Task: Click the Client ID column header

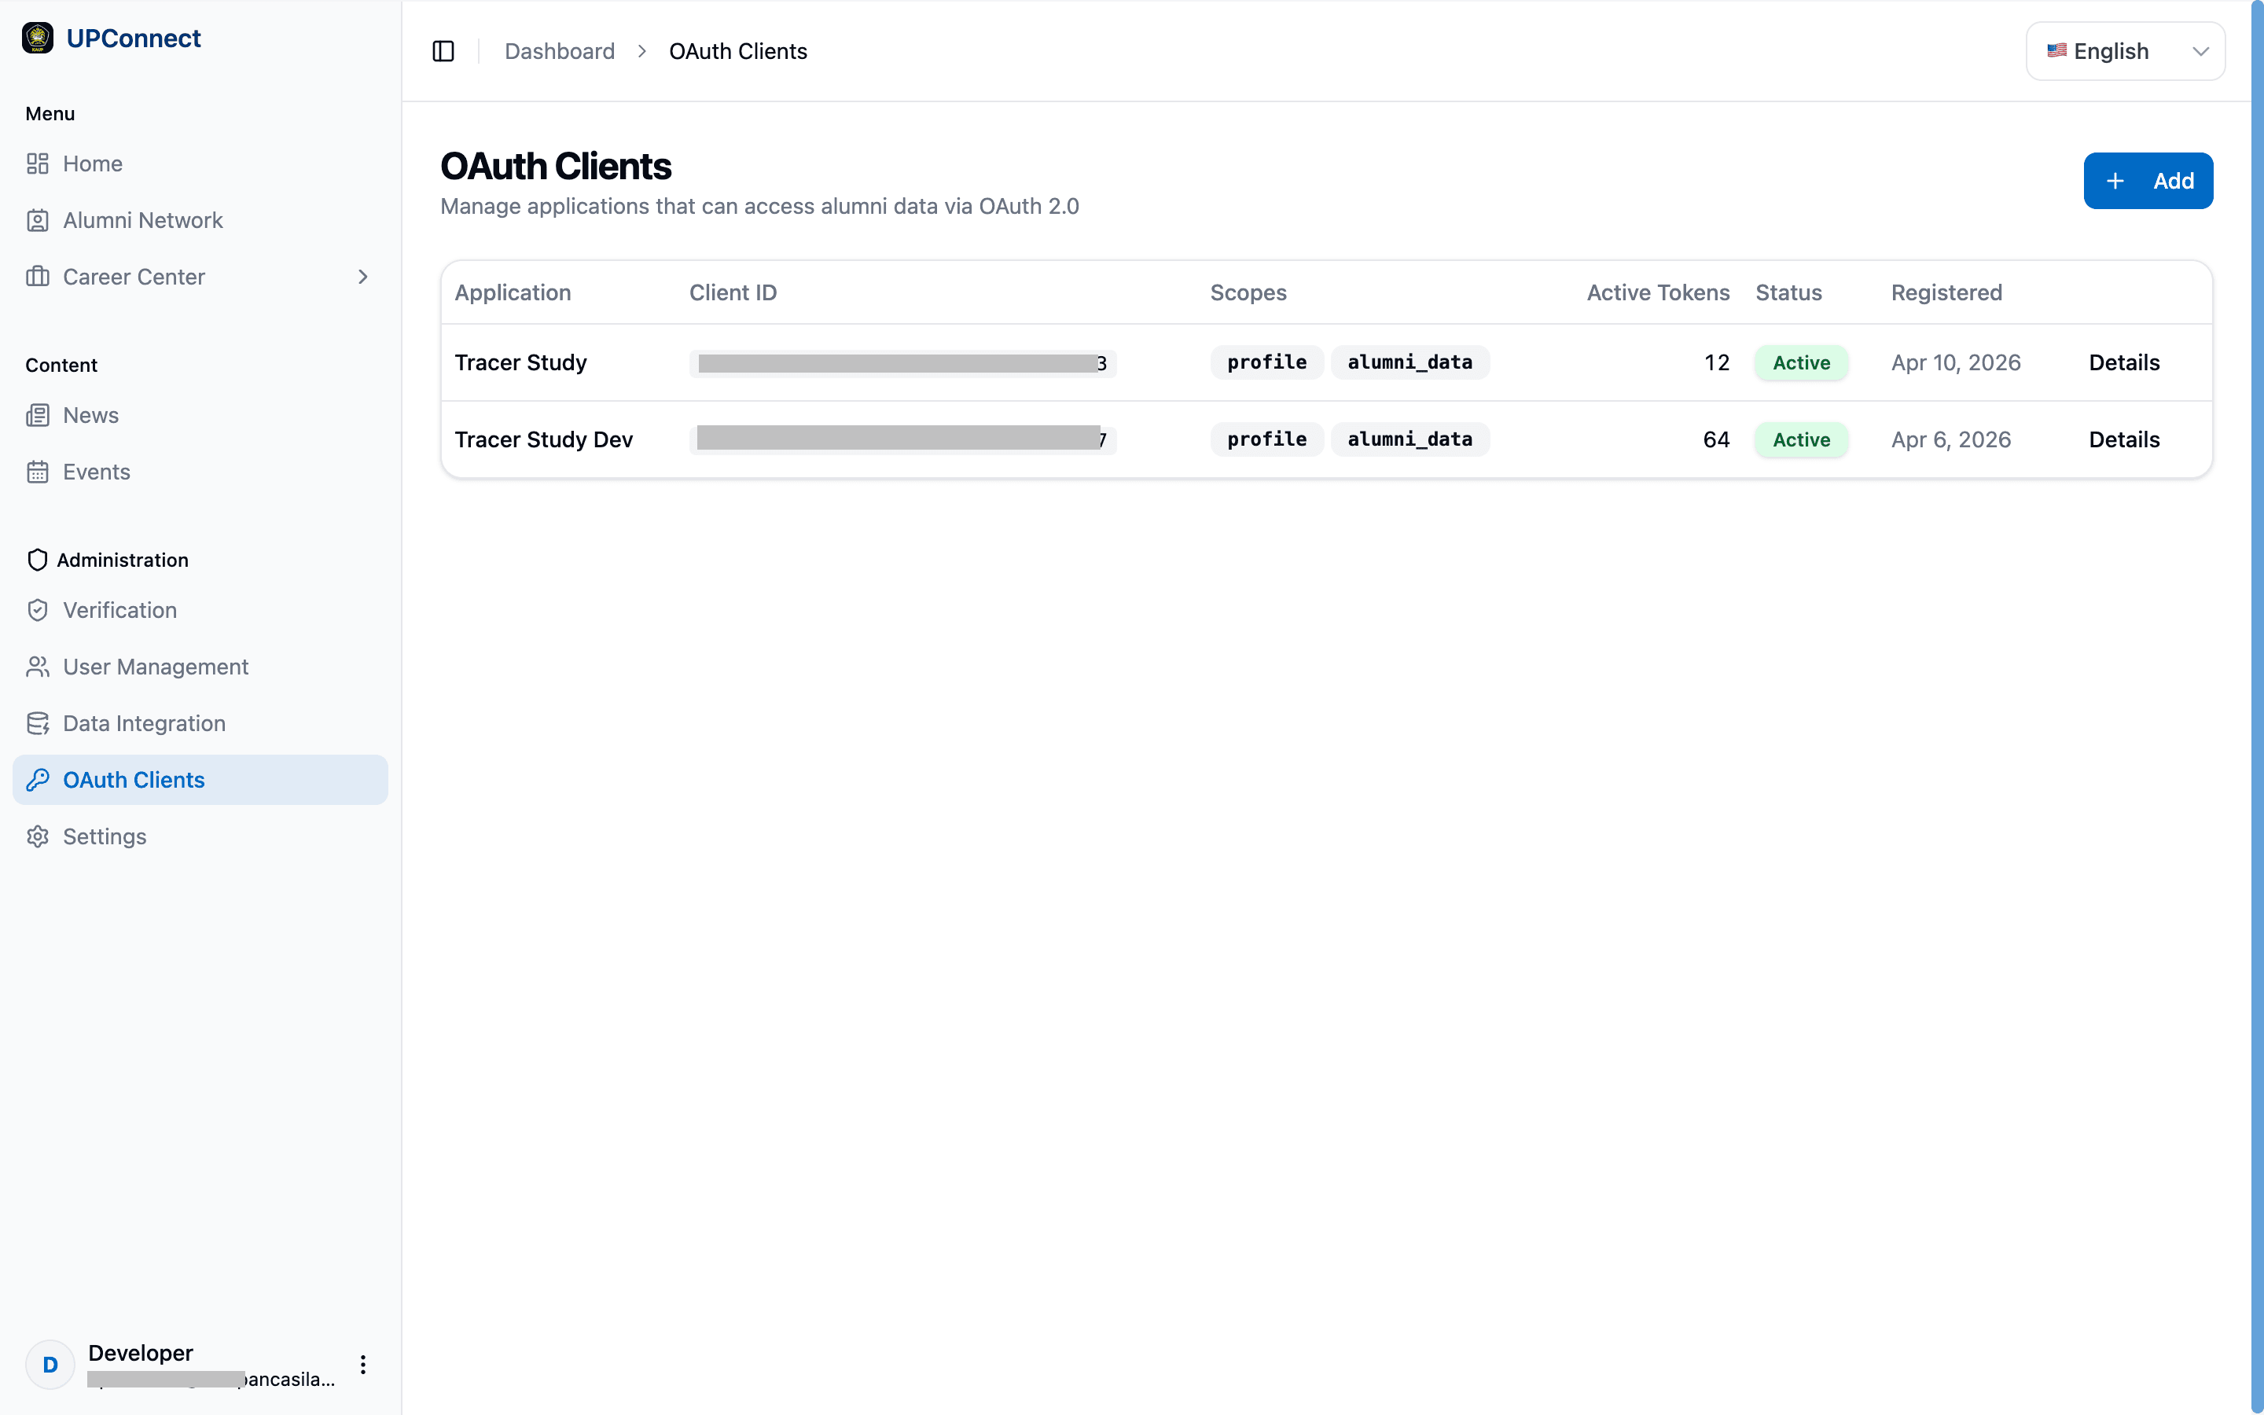Action: (x=733, y=293)
